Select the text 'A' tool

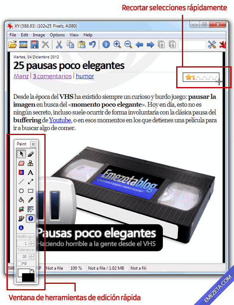(x=31, y=172)
